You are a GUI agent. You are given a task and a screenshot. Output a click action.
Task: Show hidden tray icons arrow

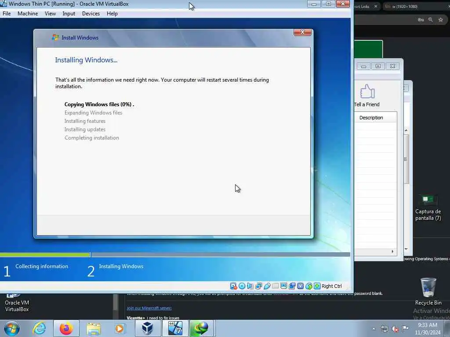pyautogui.click(x=374, y=329)
